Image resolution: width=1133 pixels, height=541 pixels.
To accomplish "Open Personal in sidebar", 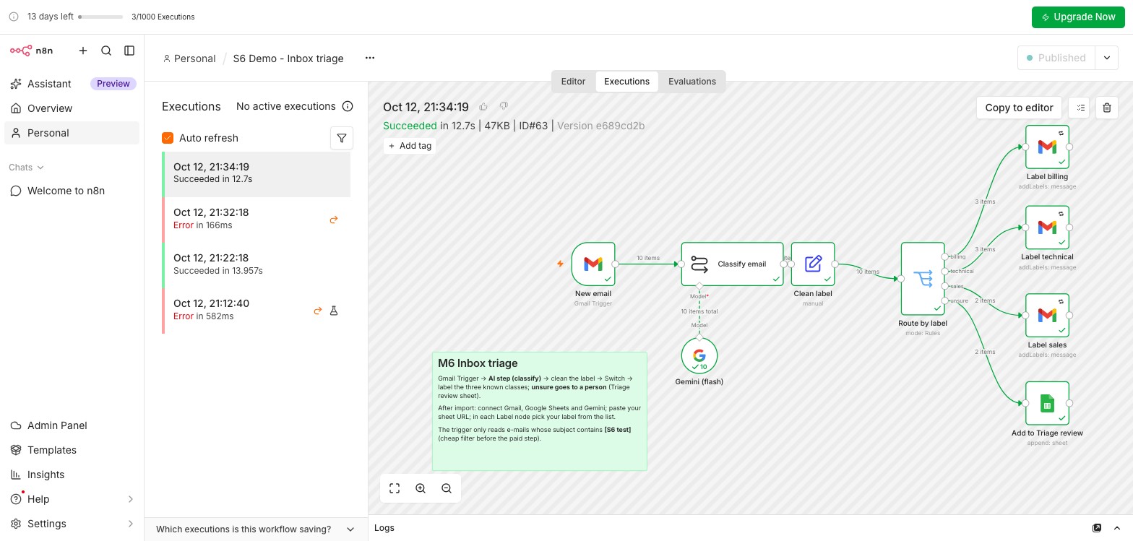I will 72,133.
